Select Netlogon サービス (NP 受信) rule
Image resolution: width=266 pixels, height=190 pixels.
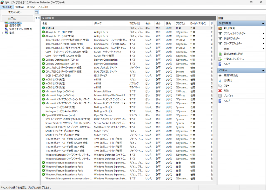point(60,107)
